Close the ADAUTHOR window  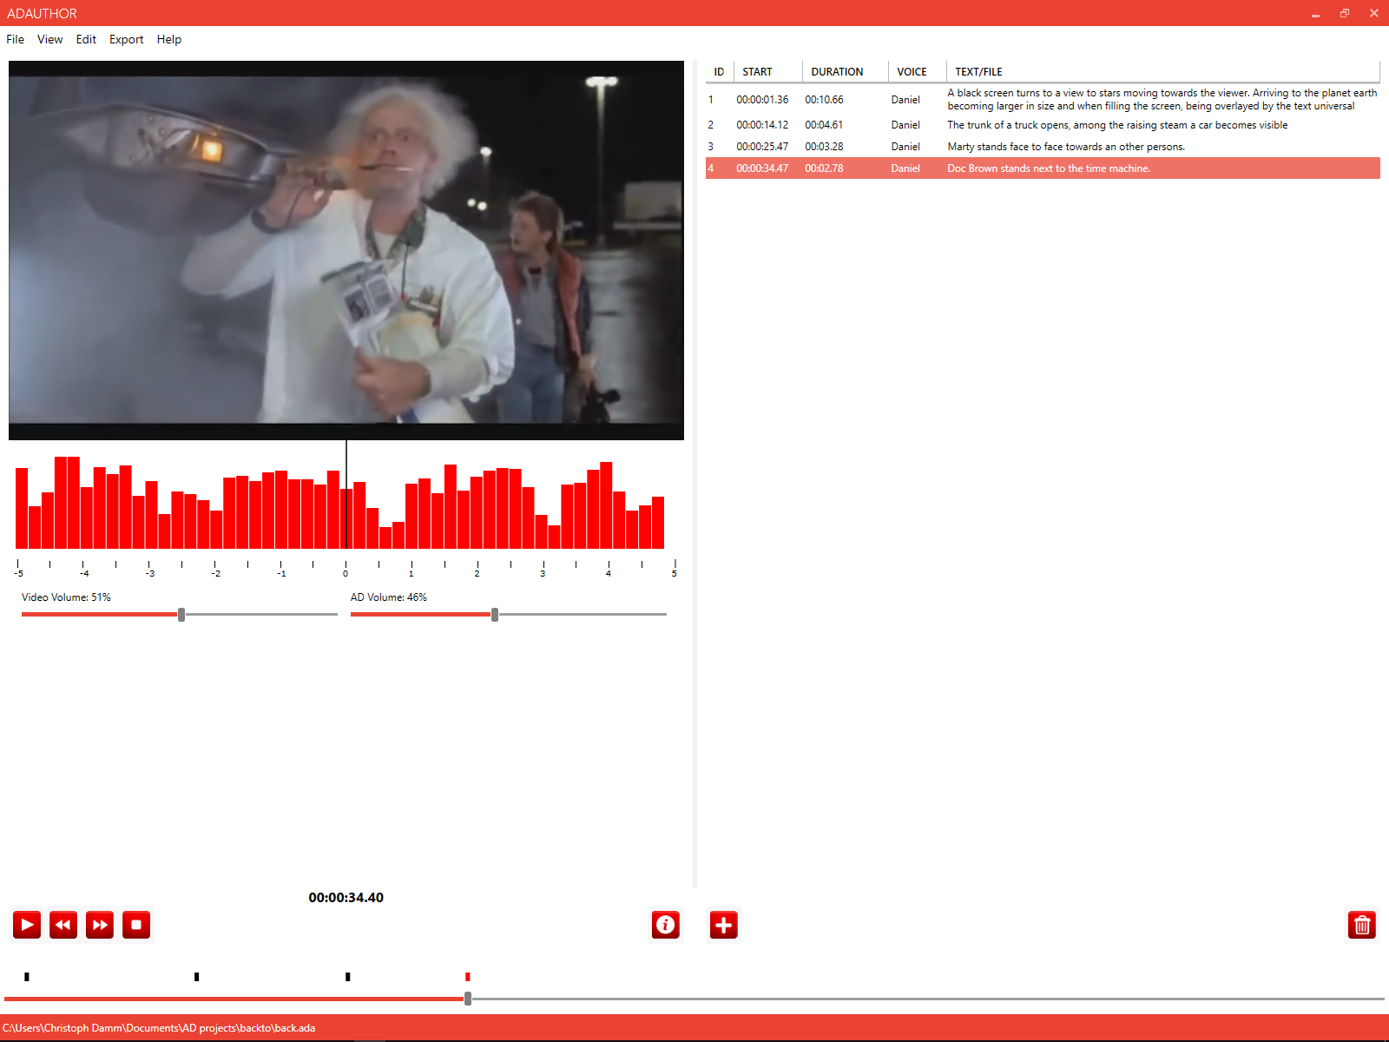[1374, 13]
